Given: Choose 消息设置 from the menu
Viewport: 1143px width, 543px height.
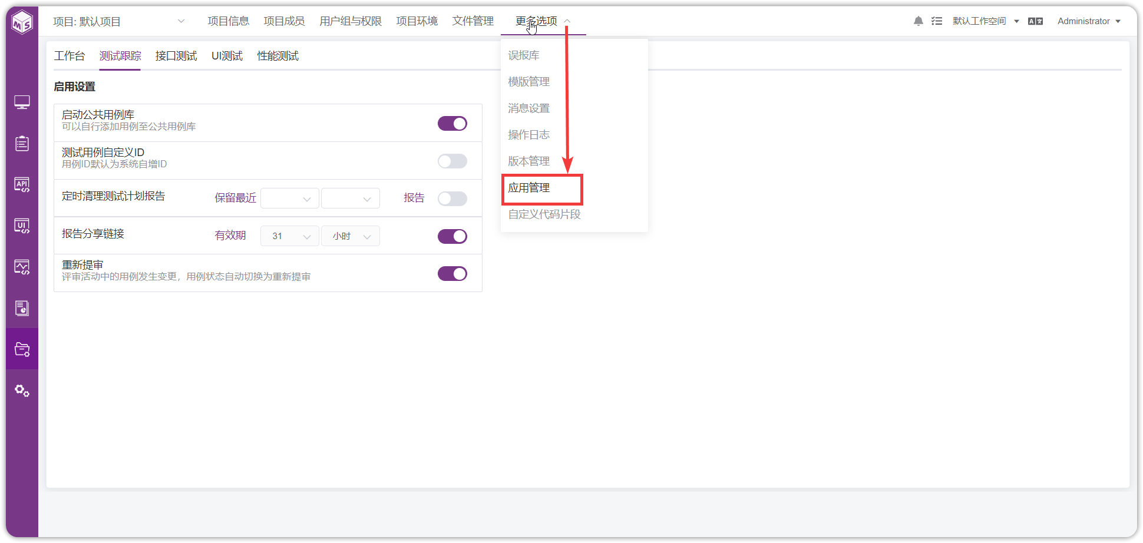Looking at the screenshot, I should (x=529, y=108).
